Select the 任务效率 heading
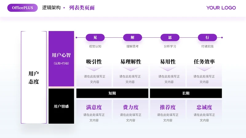 click(204, 62)
